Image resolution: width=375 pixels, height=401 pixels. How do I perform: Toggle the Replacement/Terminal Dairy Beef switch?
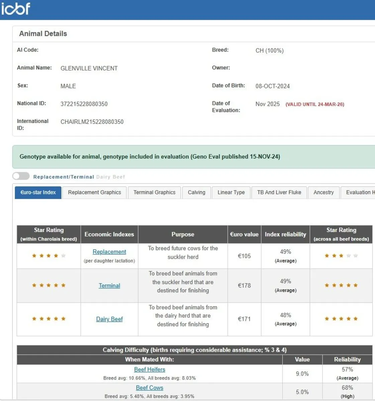click(21, 176)
